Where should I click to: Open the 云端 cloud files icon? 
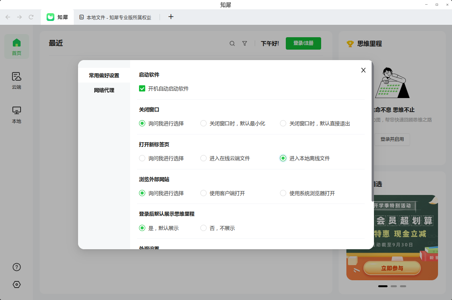pyautogui.click(x=17, y=76)
